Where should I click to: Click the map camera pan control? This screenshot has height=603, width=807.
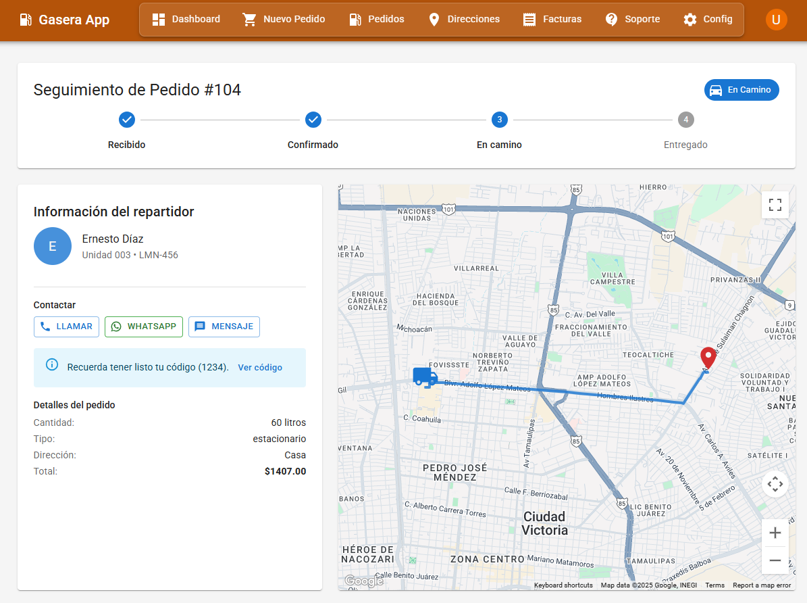(775, 485)
